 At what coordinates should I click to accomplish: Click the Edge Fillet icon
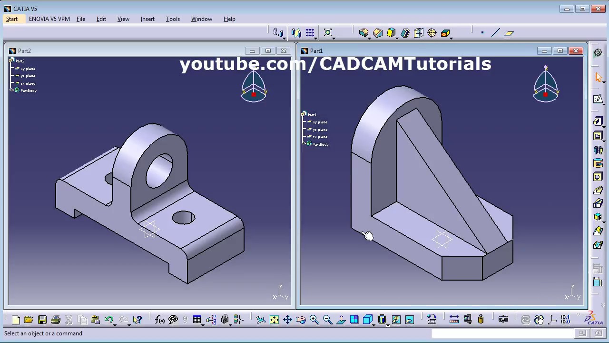coord(363,33)
